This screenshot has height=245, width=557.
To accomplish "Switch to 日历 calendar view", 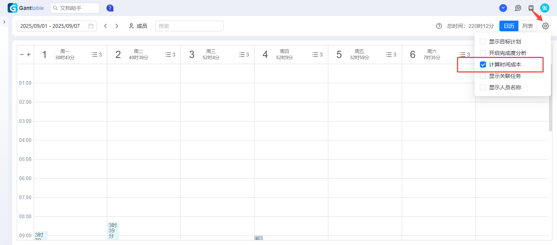I will click(x=509, y=26).
